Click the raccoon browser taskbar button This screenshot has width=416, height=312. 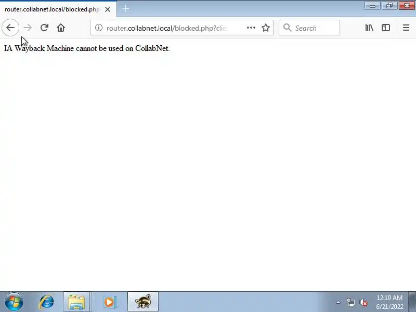pyautogui.click(x=142, y=302)
